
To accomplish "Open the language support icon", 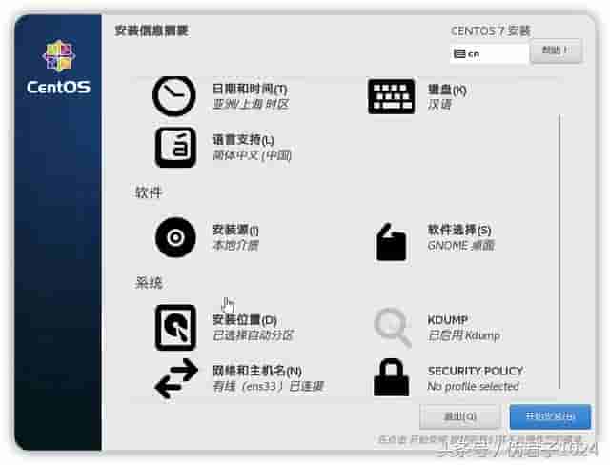I will [x=175, y=148].
